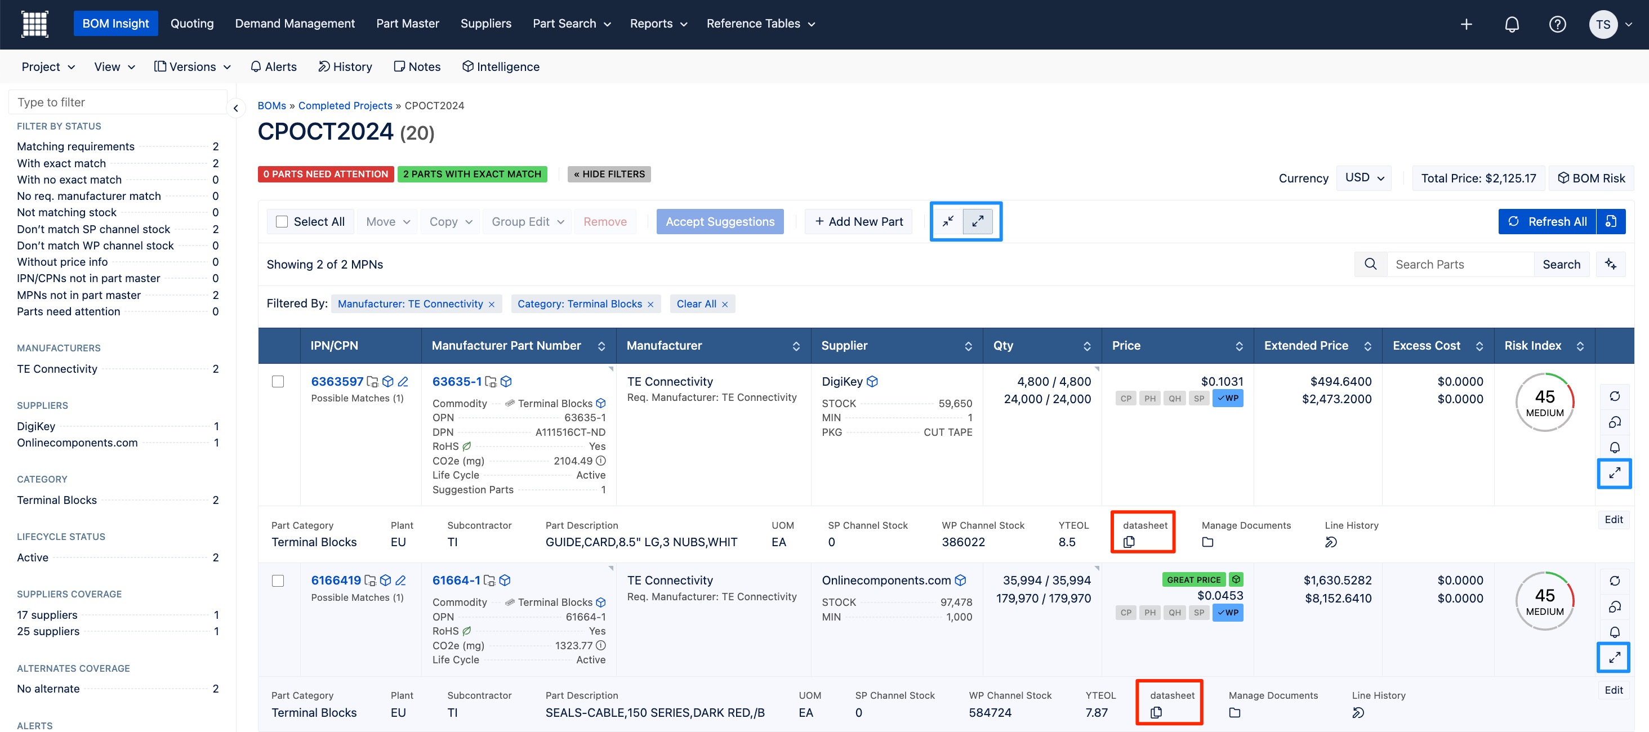The image size is (1649, 732).
Task: Open the app grid launcher icon
Action: [34, 24]
